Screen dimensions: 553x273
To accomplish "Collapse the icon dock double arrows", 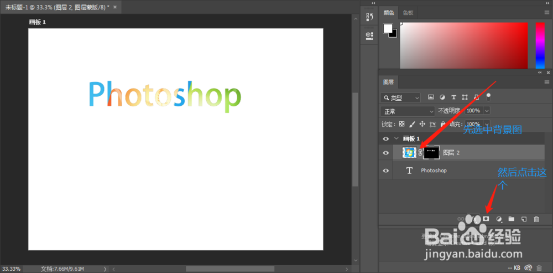I will coord(373,2).
